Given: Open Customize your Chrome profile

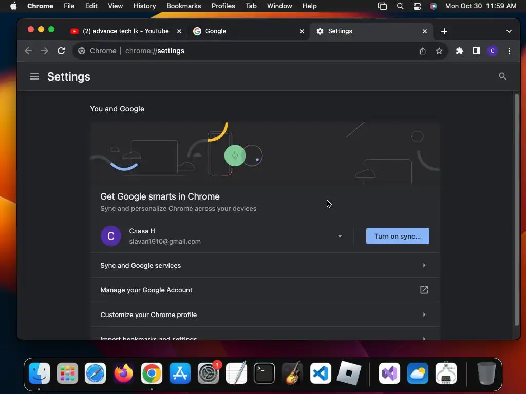Looking at the screenshot, I should [x=265, y=314].
